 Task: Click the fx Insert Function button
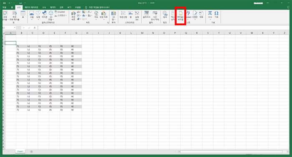point(35,28)
